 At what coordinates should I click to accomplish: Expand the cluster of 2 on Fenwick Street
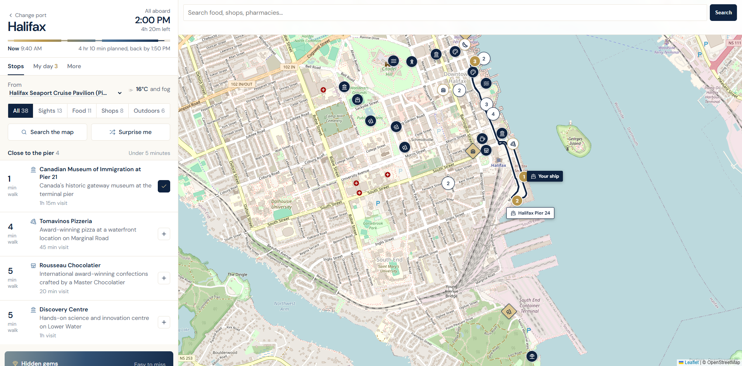(x=448, y=184)
